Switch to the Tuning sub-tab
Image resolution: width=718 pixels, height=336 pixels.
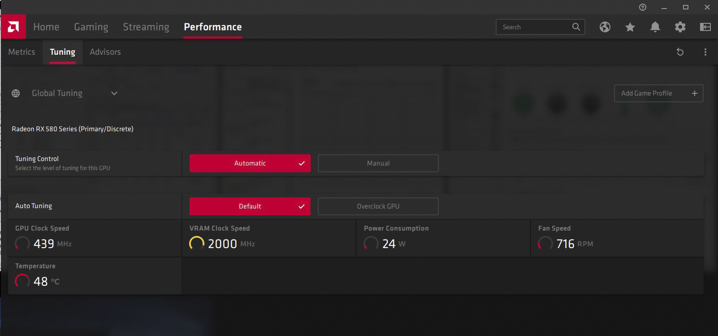(62, 52)
